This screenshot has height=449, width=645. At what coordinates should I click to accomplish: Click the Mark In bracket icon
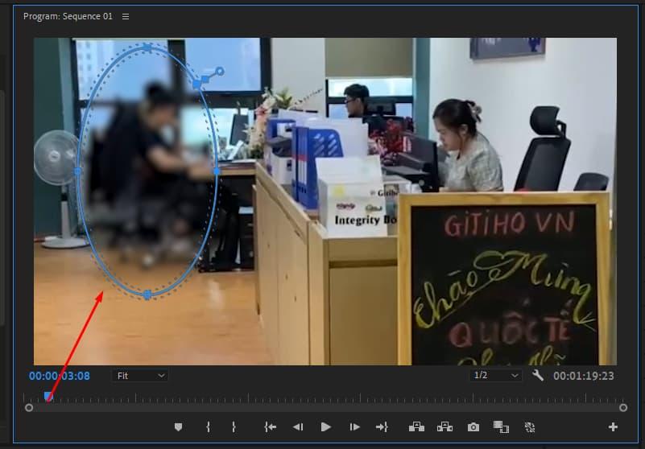208,427
